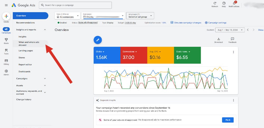Click the CA$5.00/day budget link

click(x=130, y=23)
